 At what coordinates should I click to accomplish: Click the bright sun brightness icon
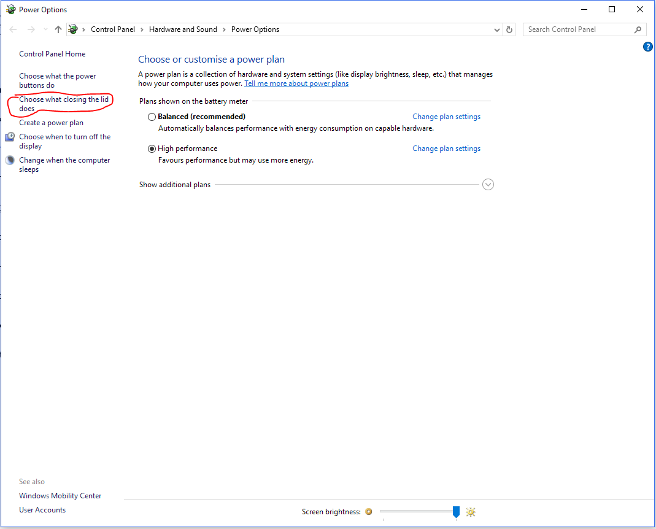coord(471,512)
